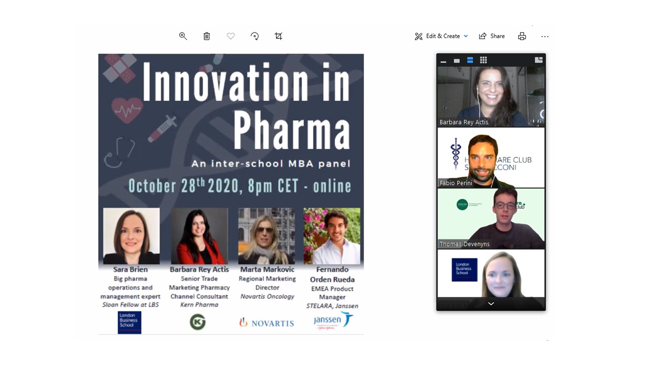This screenshot has height=366, width=651.
Task: Expand the Edit & Create dropdown
Action: (441, 36)
